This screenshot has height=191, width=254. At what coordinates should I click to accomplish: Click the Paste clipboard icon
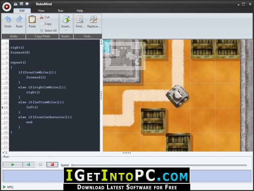tap(32, 20)
